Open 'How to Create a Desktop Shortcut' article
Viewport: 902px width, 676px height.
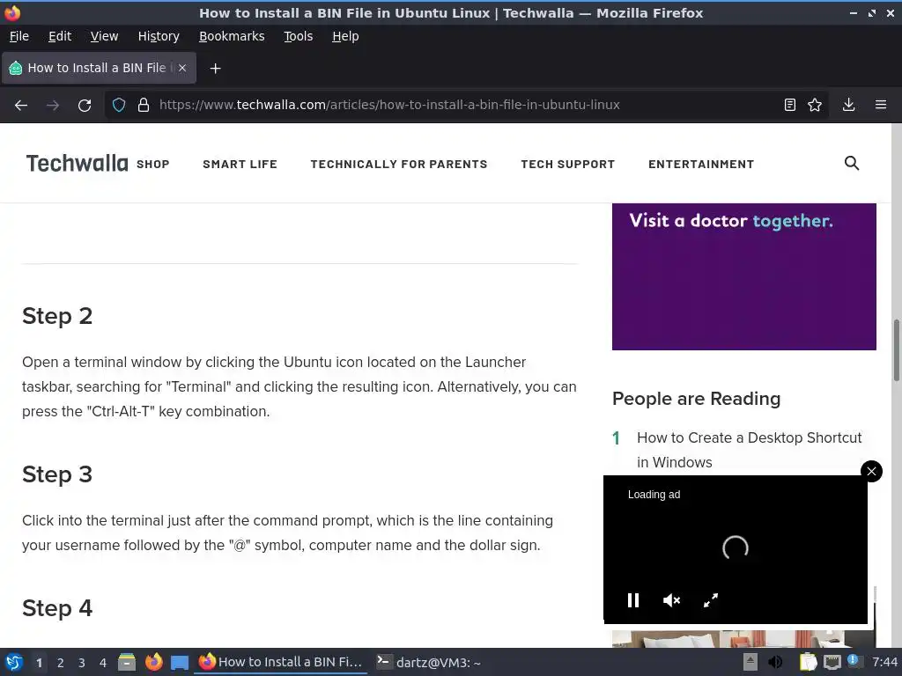(749, 450)
